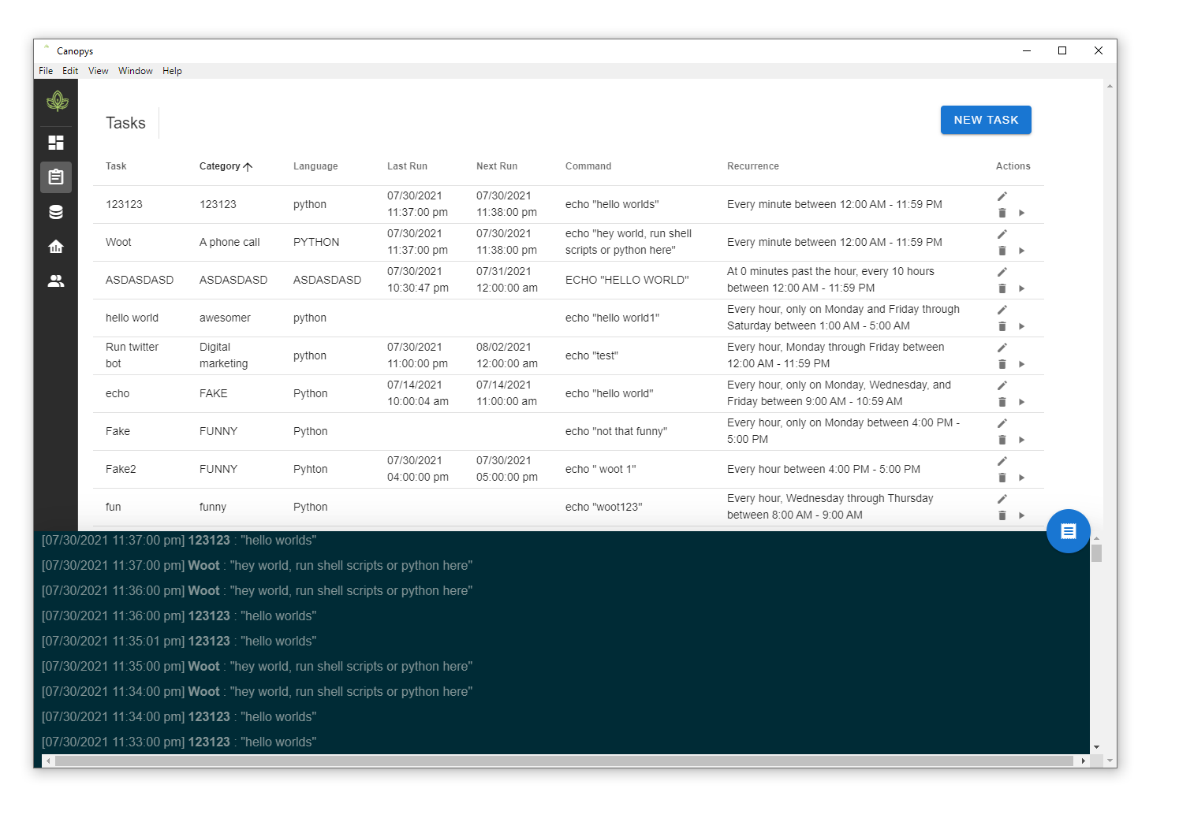Run the task named echo
Viewport: 1179px width, 822px height.
pos(1021,402)
